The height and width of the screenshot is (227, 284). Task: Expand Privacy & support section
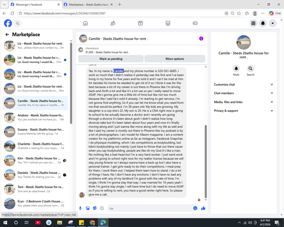[x=244, y=111]
